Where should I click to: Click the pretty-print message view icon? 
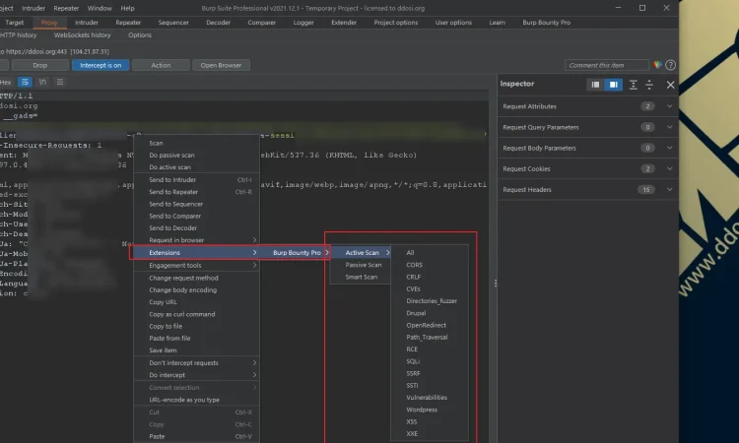tap(25, 82)
